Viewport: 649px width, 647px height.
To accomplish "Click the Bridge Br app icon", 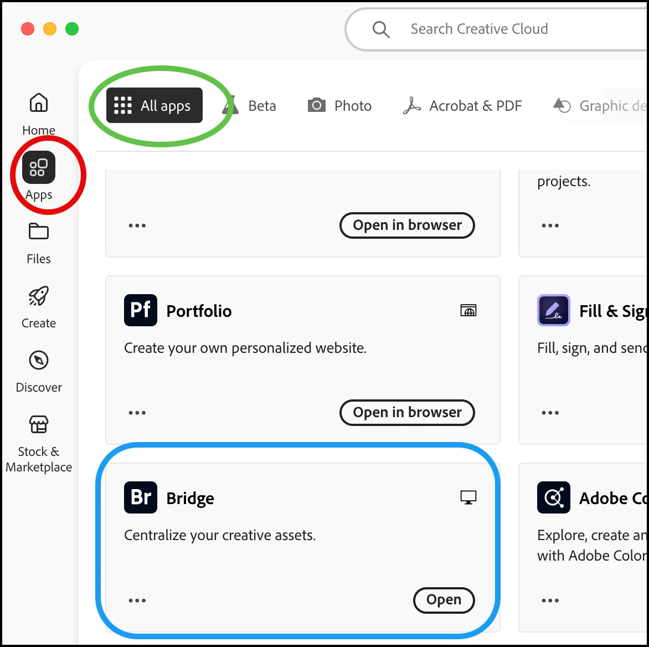I will tap(140, 497).
